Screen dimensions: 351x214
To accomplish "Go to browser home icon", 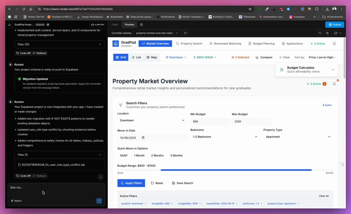I will click(31, 9).
